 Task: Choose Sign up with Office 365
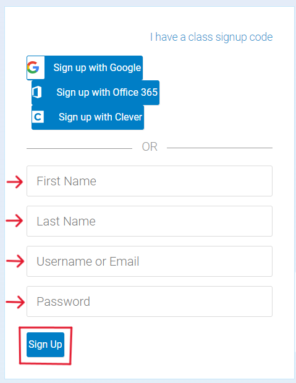[95, 93]
